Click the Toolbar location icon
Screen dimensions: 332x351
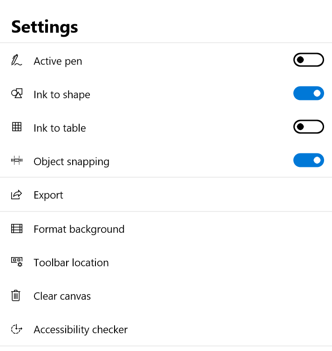[x=17, y=262]
